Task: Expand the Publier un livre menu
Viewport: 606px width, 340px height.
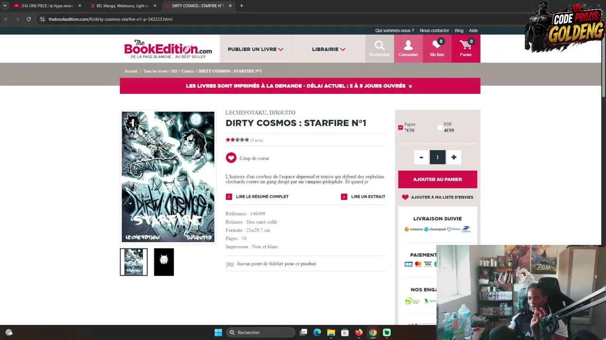Action: pos(256,49)
